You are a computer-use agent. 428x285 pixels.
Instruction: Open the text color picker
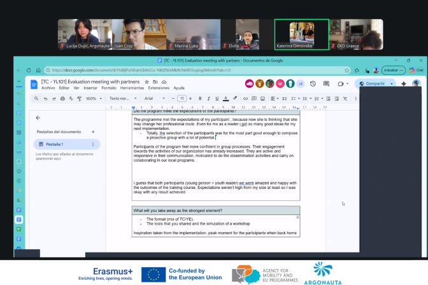point(226,99)
